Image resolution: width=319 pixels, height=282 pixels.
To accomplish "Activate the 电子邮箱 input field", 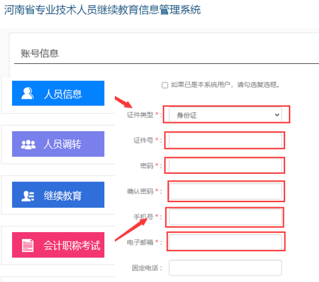I will (225, 242).
